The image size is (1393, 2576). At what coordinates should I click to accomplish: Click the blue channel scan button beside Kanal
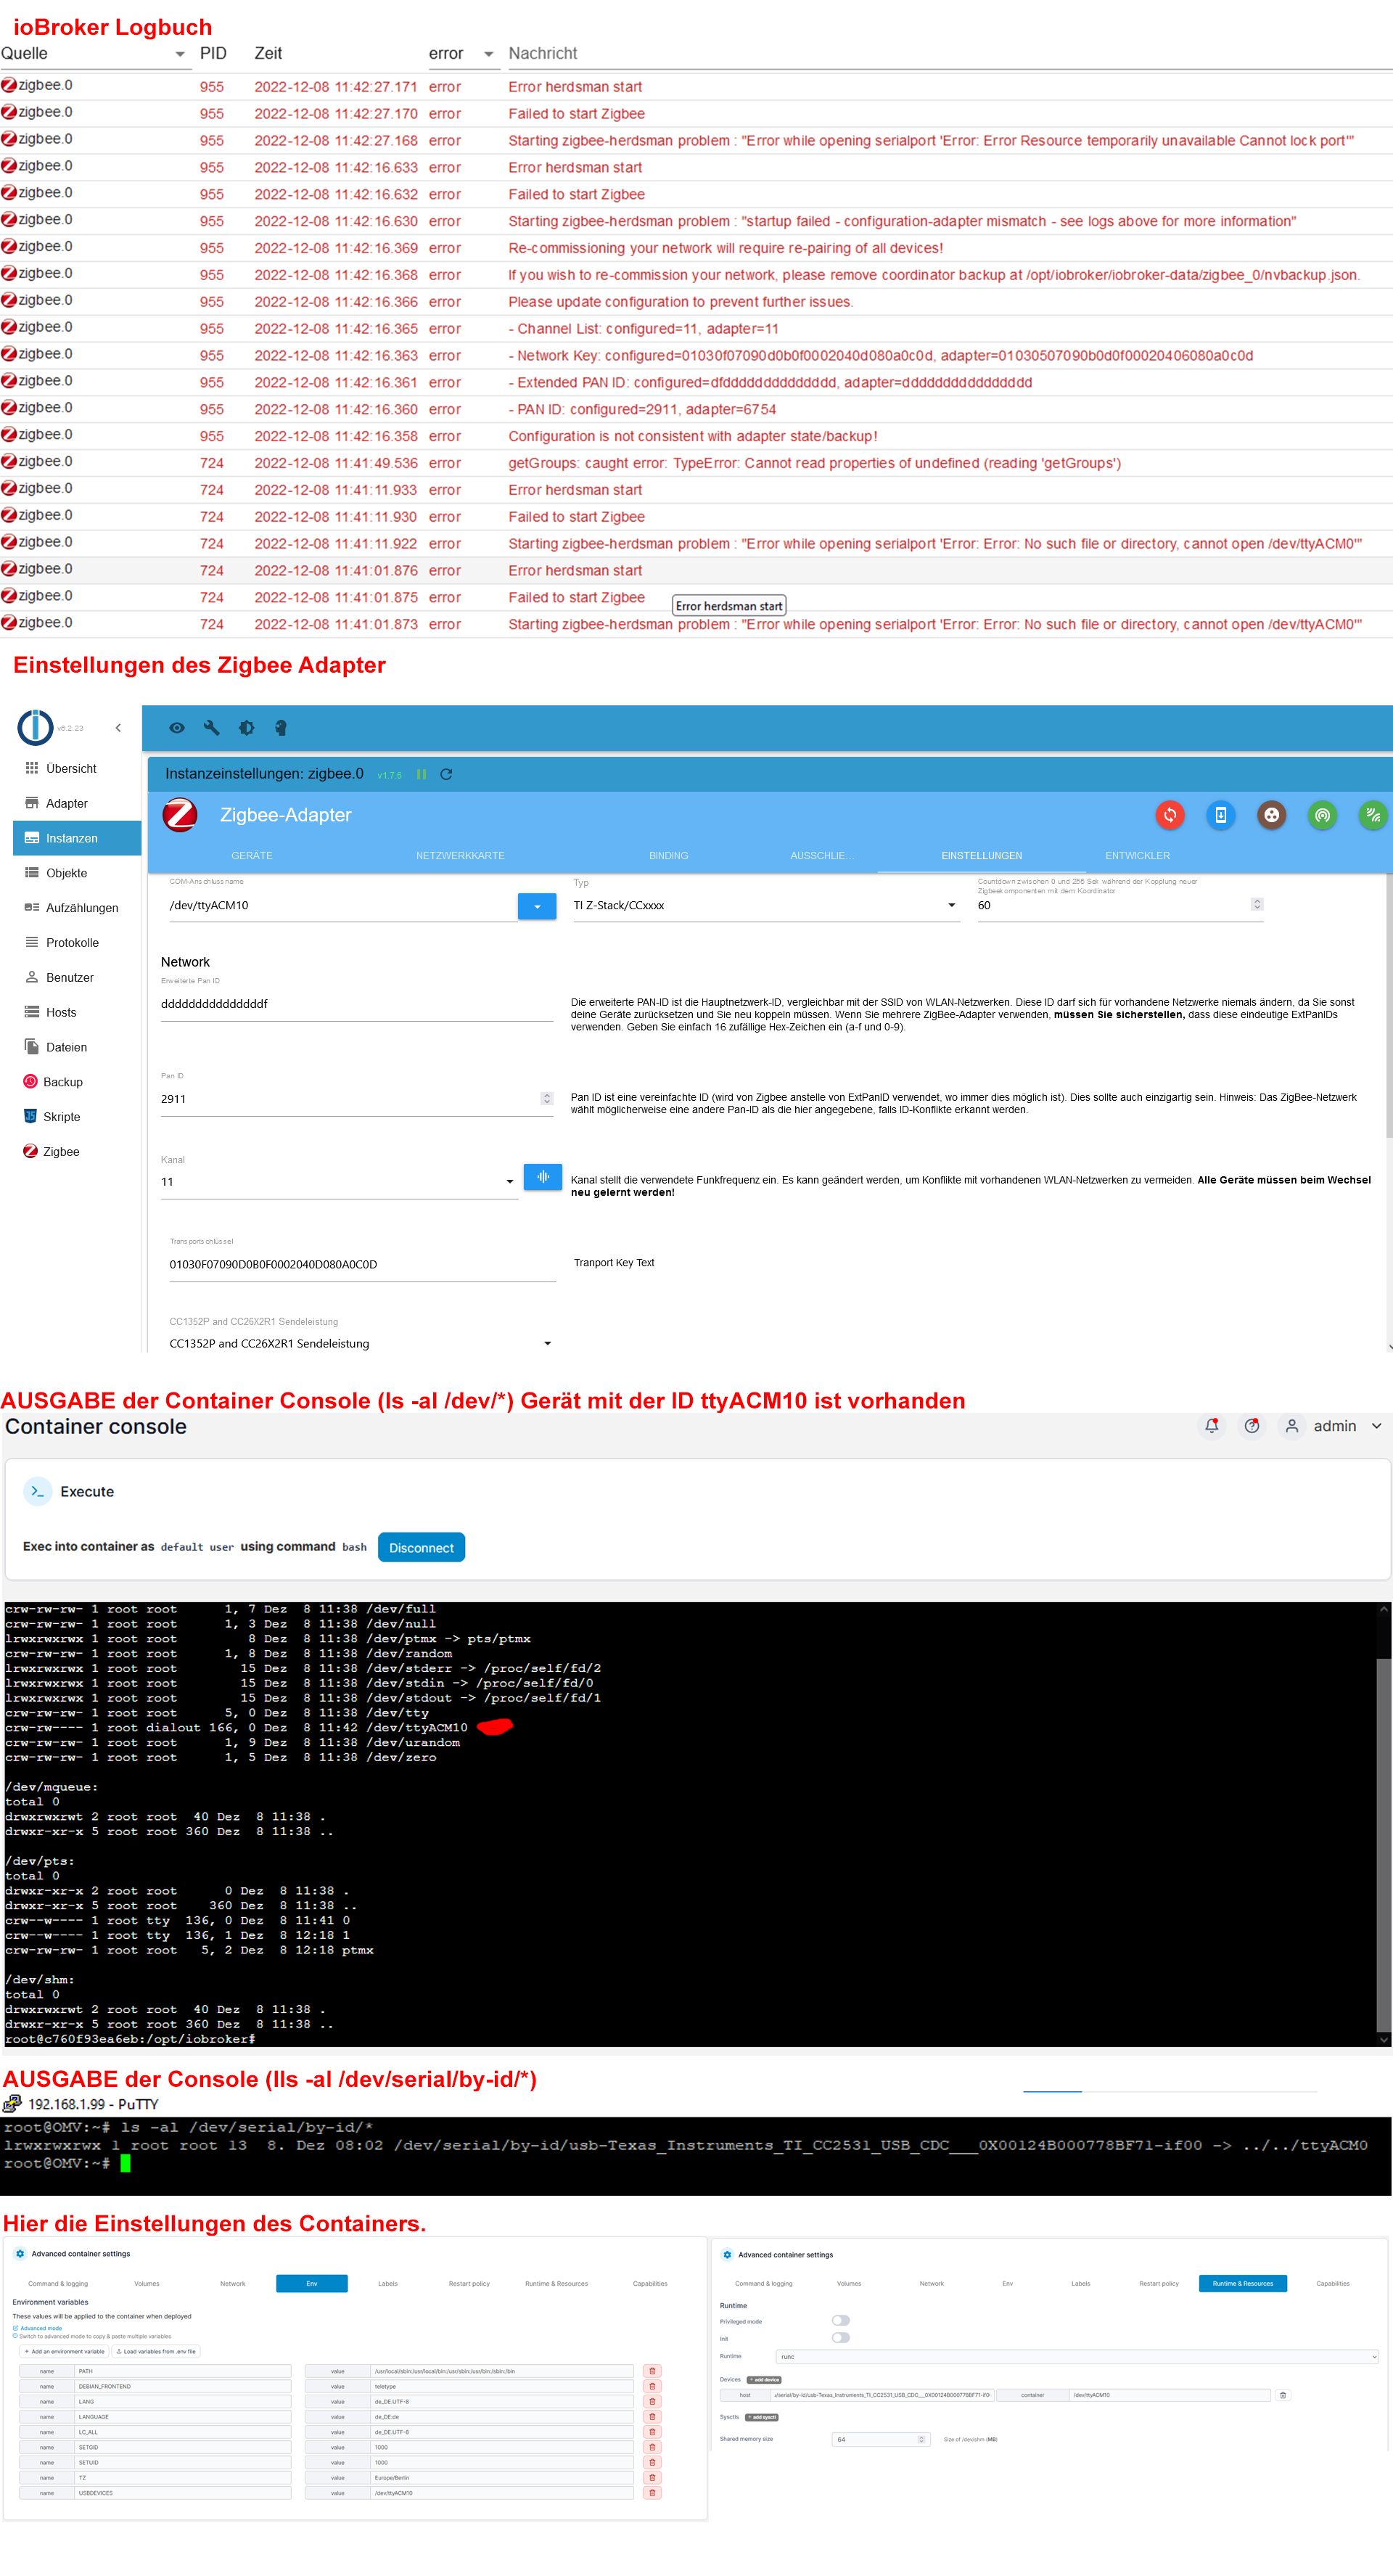tap(543, 1177)
